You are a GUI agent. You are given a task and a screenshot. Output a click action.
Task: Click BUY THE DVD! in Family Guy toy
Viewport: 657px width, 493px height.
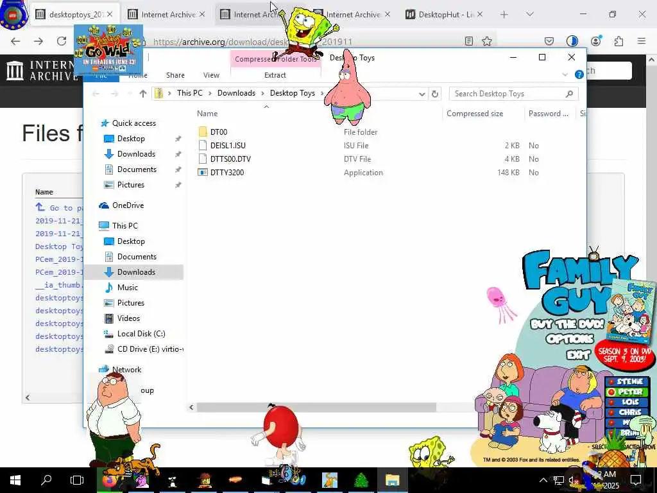567,324
